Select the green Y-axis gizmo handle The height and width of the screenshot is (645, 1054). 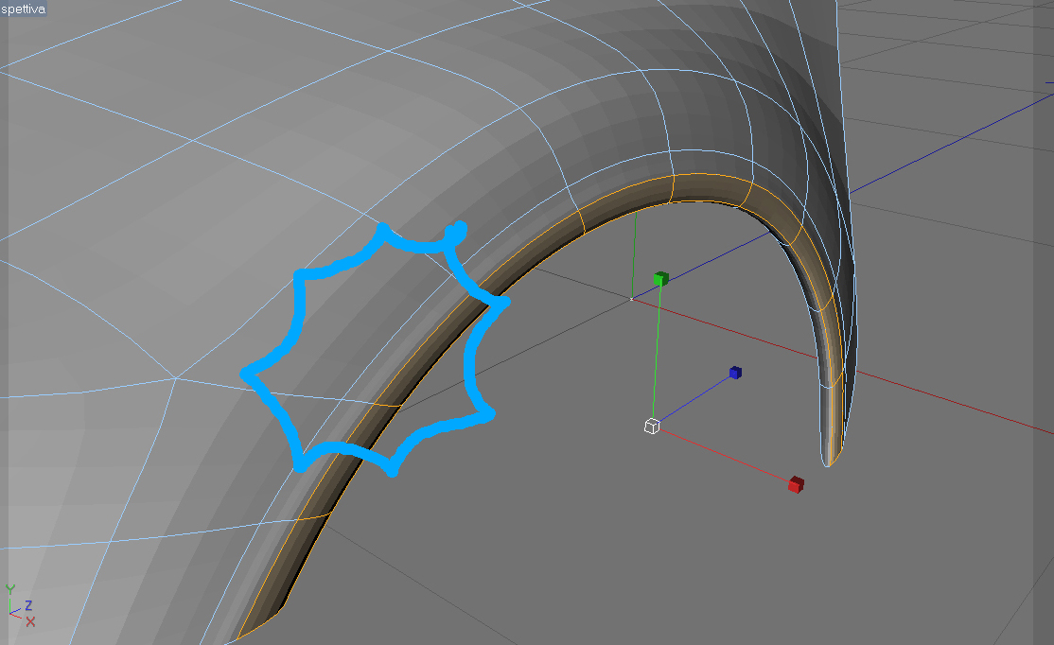660,278
